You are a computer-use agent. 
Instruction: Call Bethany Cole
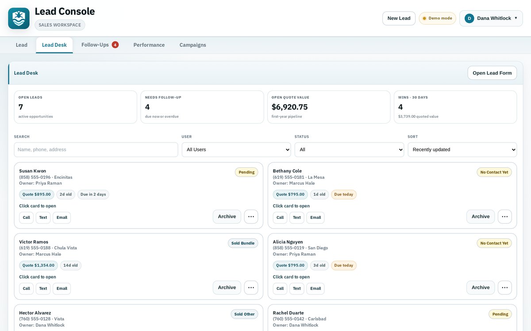[x=280, y=218]
